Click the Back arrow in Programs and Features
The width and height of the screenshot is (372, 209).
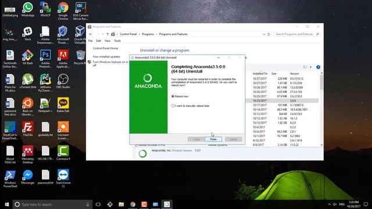click(x=91, y=34)
